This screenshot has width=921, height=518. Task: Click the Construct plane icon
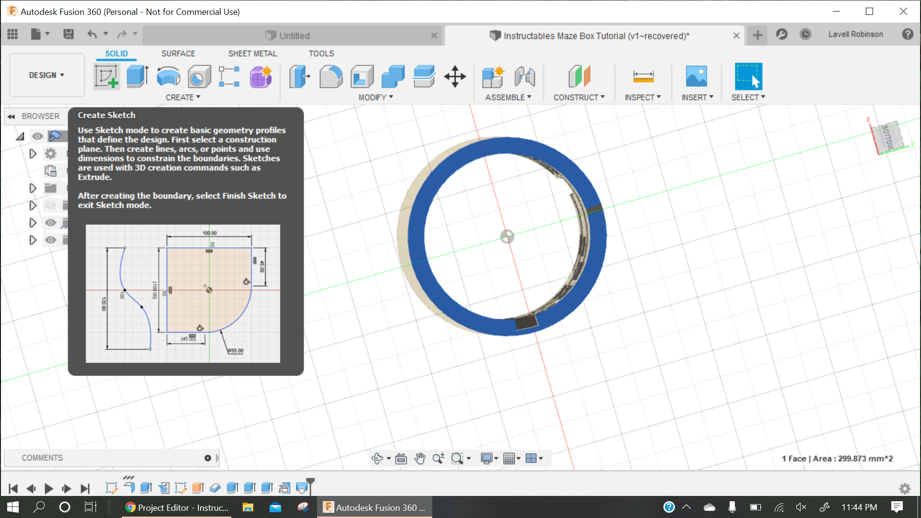click(579, 77)
